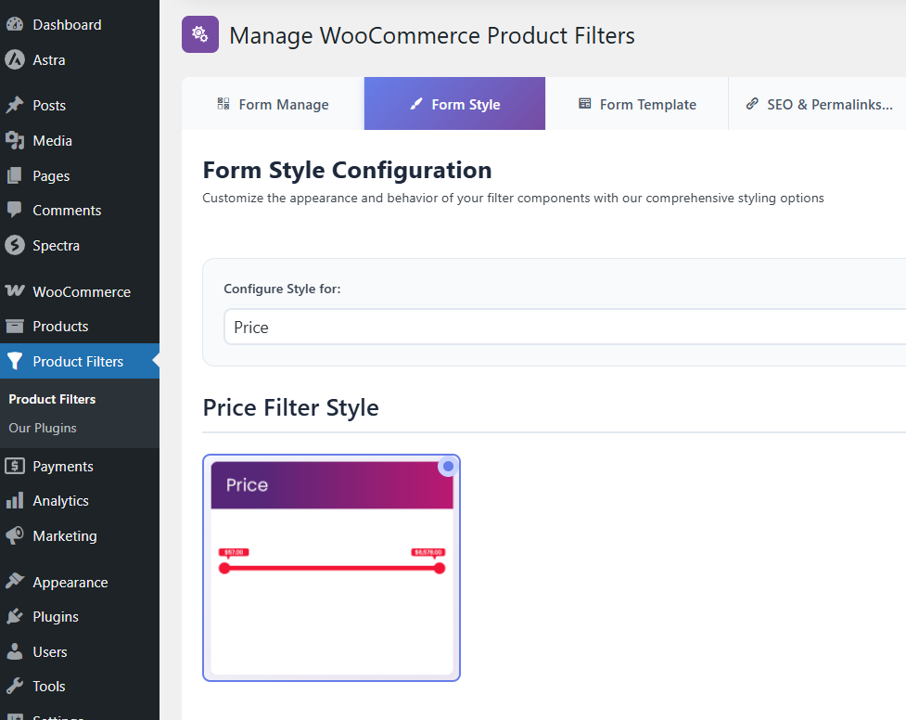Image resolution: width=906 pixels, height=720 pixels.
Task: Click the SEO & Permalinks link icon
Action: [752, 104]
